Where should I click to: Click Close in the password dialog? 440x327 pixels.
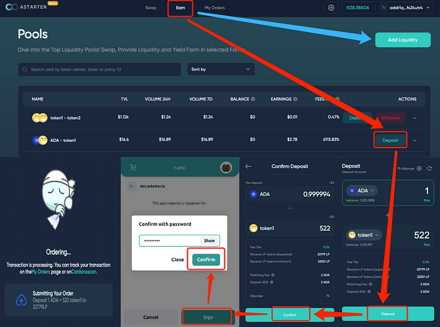pyautogui.click(x=177, y=260)
